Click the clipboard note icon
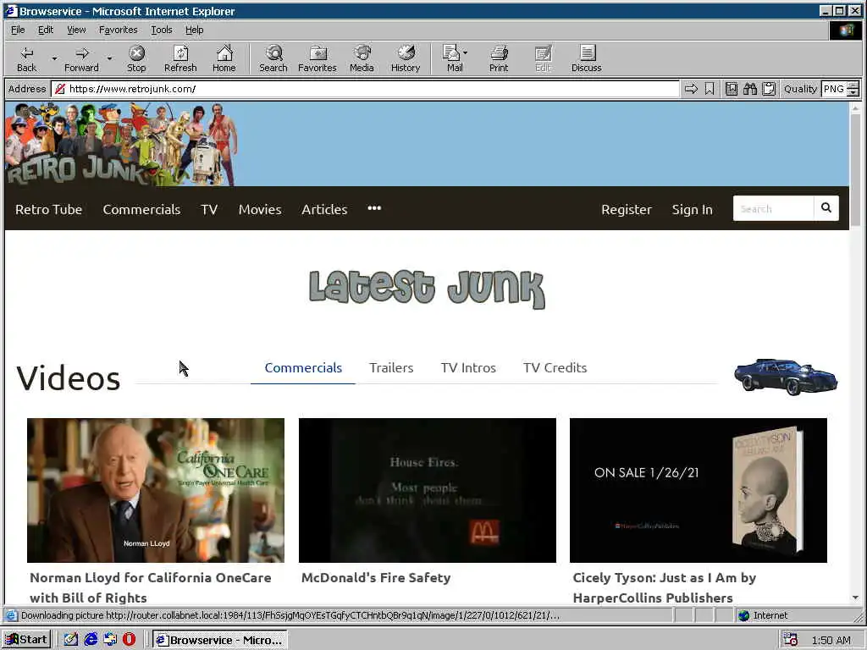Image resolution: width=867 pixels, height=650 pixels. point(769,88)
